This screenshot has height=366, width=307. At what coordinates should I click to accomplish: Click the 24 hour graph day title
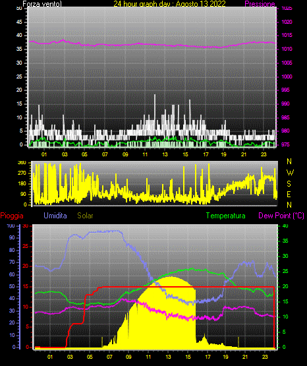pyautogui.click(x=170, y=4)
